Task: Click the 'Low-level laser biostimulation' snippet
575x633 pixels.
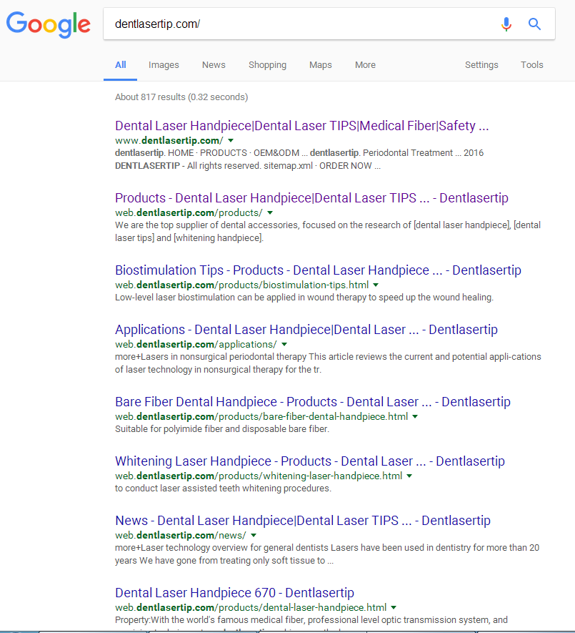Action: click(304, 298)
